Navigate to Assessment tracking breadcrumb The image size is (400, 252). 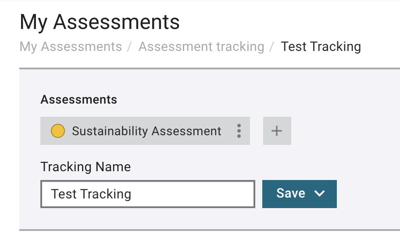point(201,47)
